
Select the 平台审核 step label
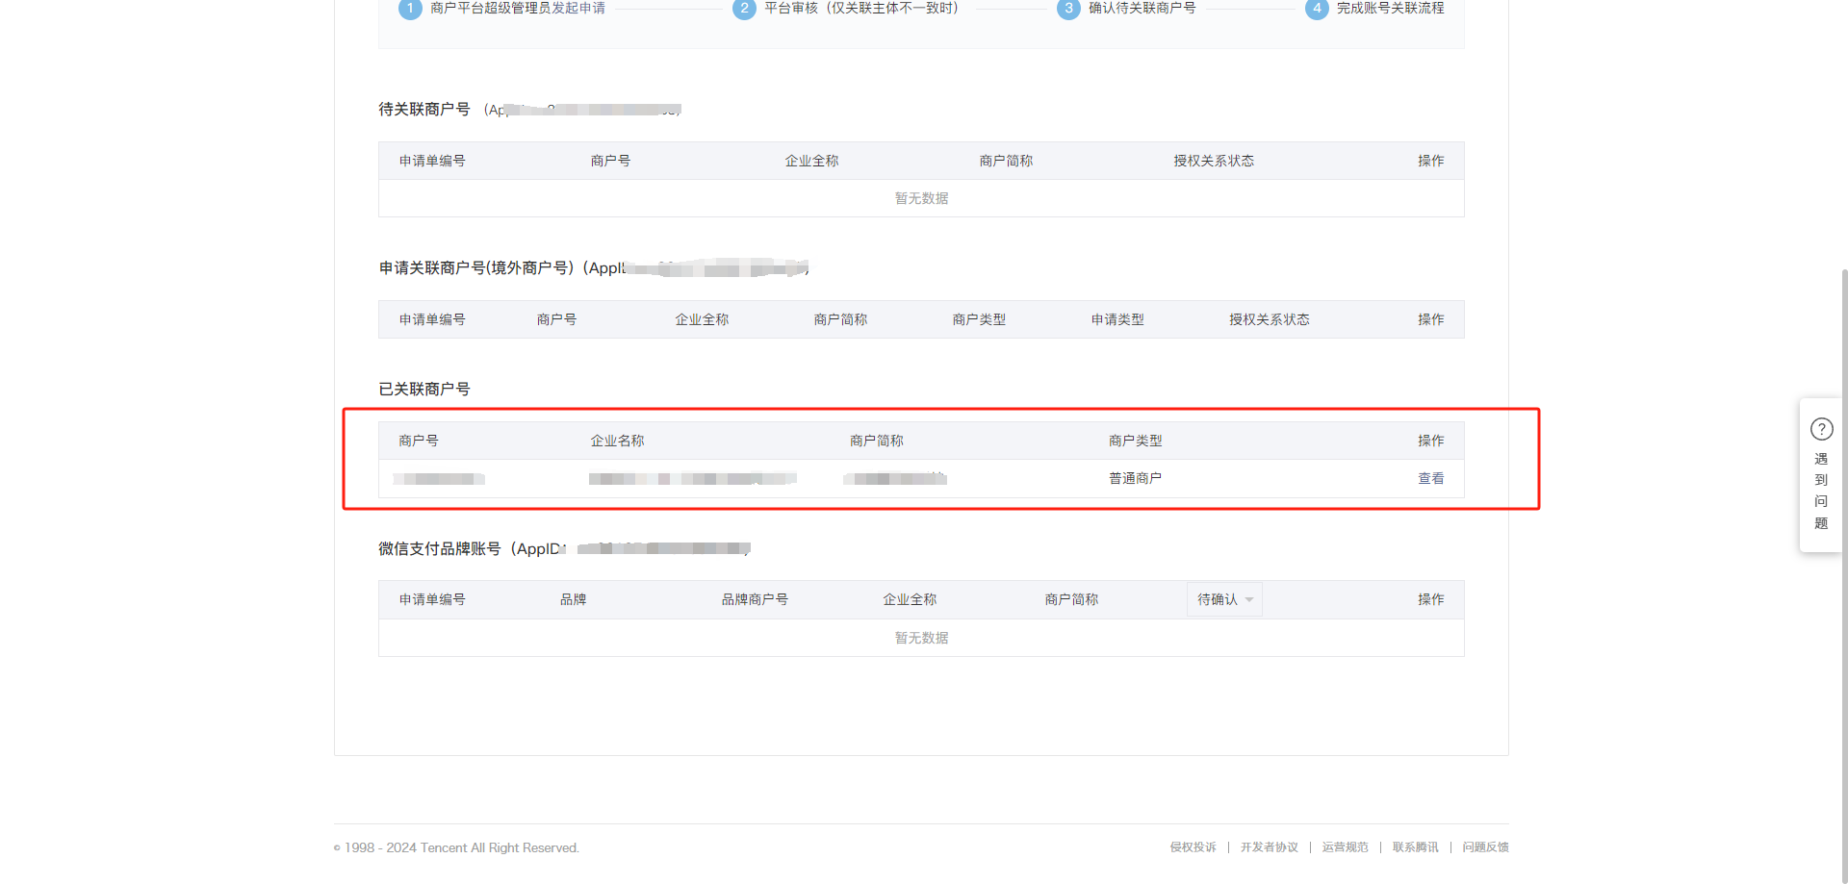(x=861, y=8)
